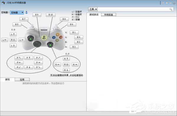Viewport: 177px width, 116px height.
Task: Click the D-pad on controller image
Action: coord(37,44)
